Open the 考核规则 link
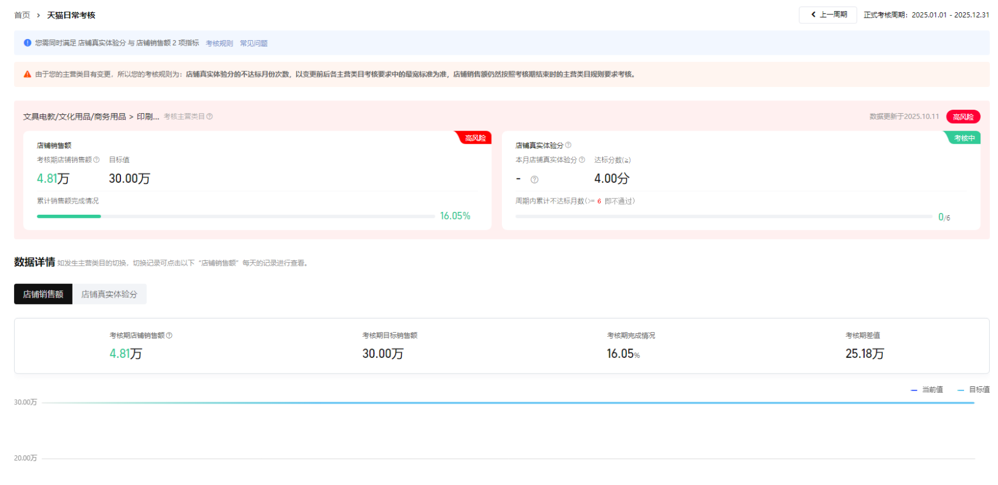The height and width of the screenshot is (485, 998). pos(219,43)
